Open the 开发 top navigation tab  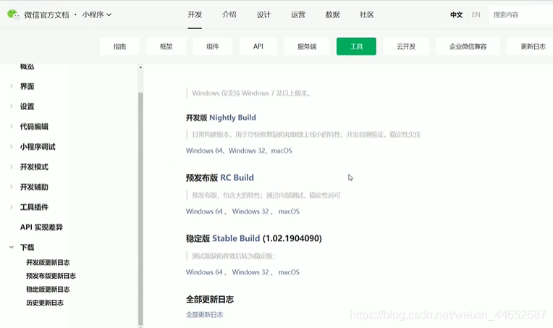195,14
